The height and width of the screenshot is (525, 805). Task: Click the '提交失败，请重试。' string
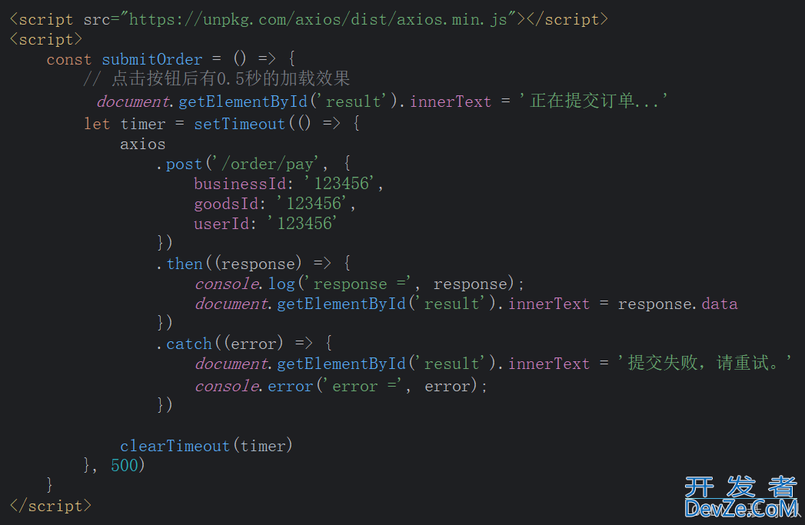coord(704,364)
